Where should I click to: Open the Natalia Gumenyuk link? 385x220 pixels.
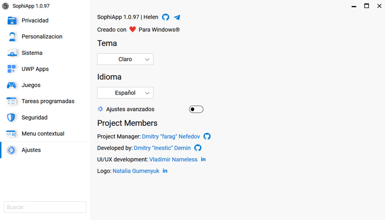click(x=136, y=171)
